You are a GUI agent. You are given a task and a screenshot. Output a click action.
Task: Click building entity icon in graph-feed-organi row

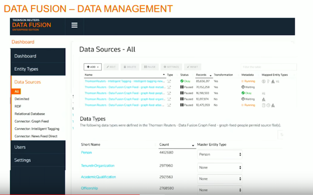click(x=263, y=99)
